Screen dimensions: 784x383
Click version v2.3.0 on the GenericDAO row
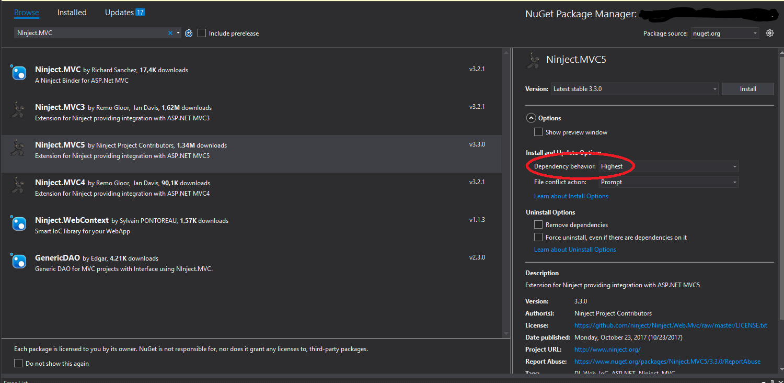pos(477,257)
